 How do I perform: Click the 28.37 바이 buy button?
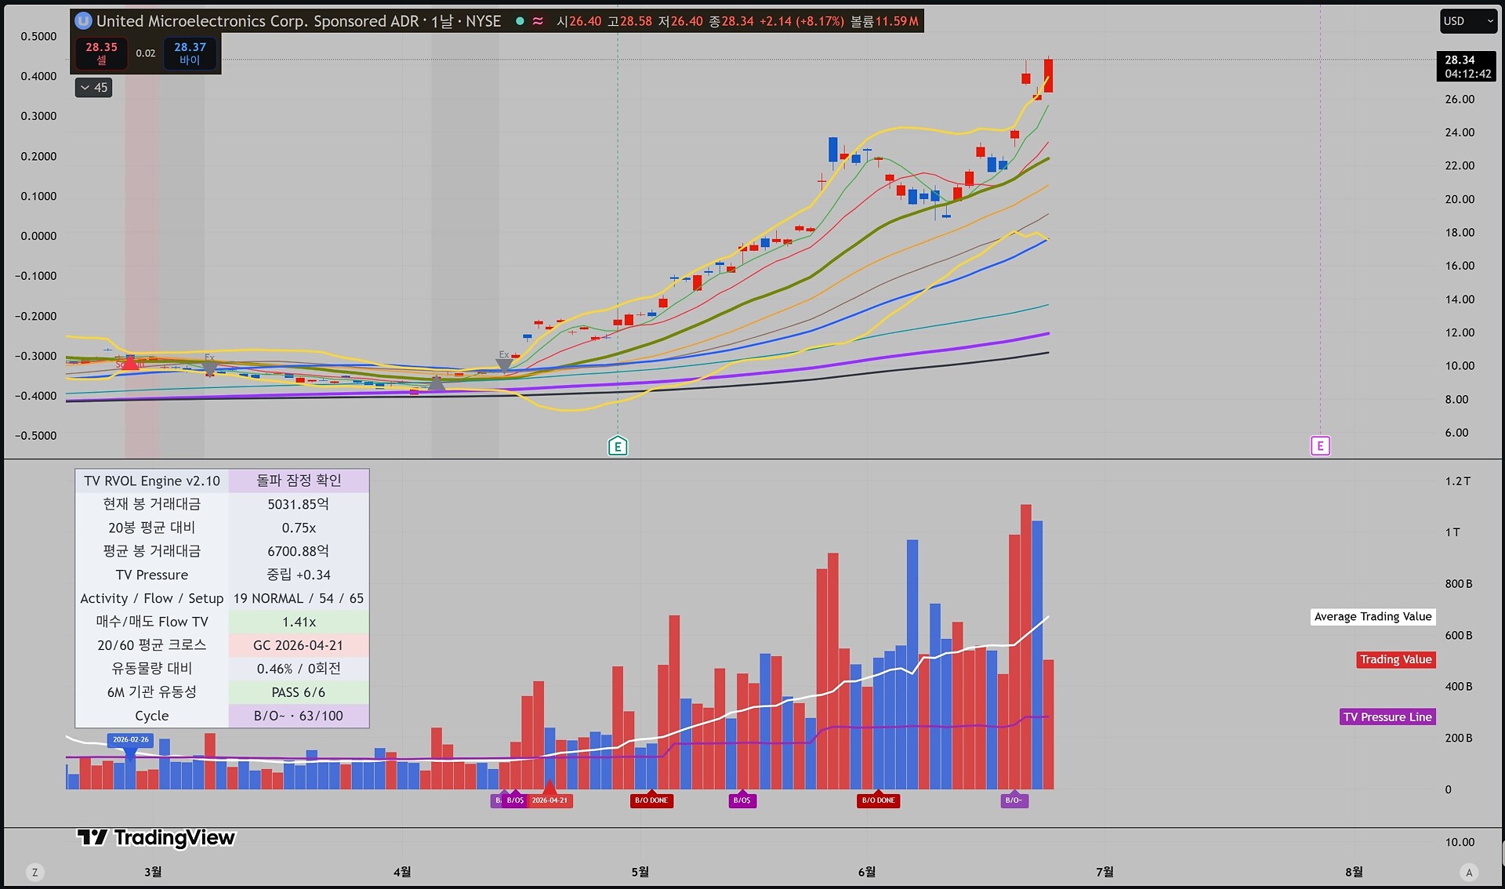(x=190, y=53)
